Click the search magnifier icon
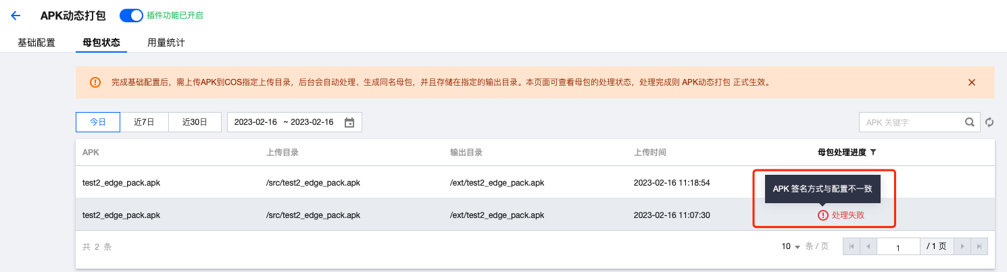The width and height of the screenshot is (1007, 272). [970, 122]
